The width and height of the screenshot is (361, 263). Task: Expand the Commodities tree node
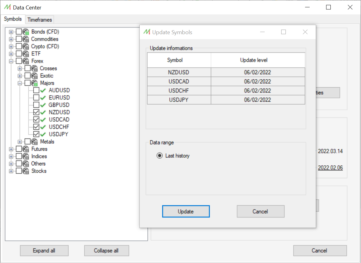pos(11,39)
